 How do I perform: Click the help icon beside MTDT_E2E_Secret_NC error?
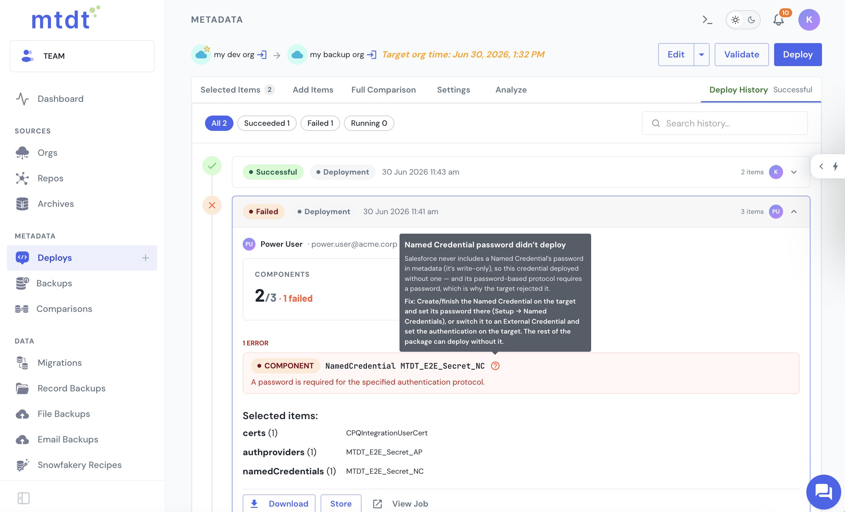tap(495, 366)
